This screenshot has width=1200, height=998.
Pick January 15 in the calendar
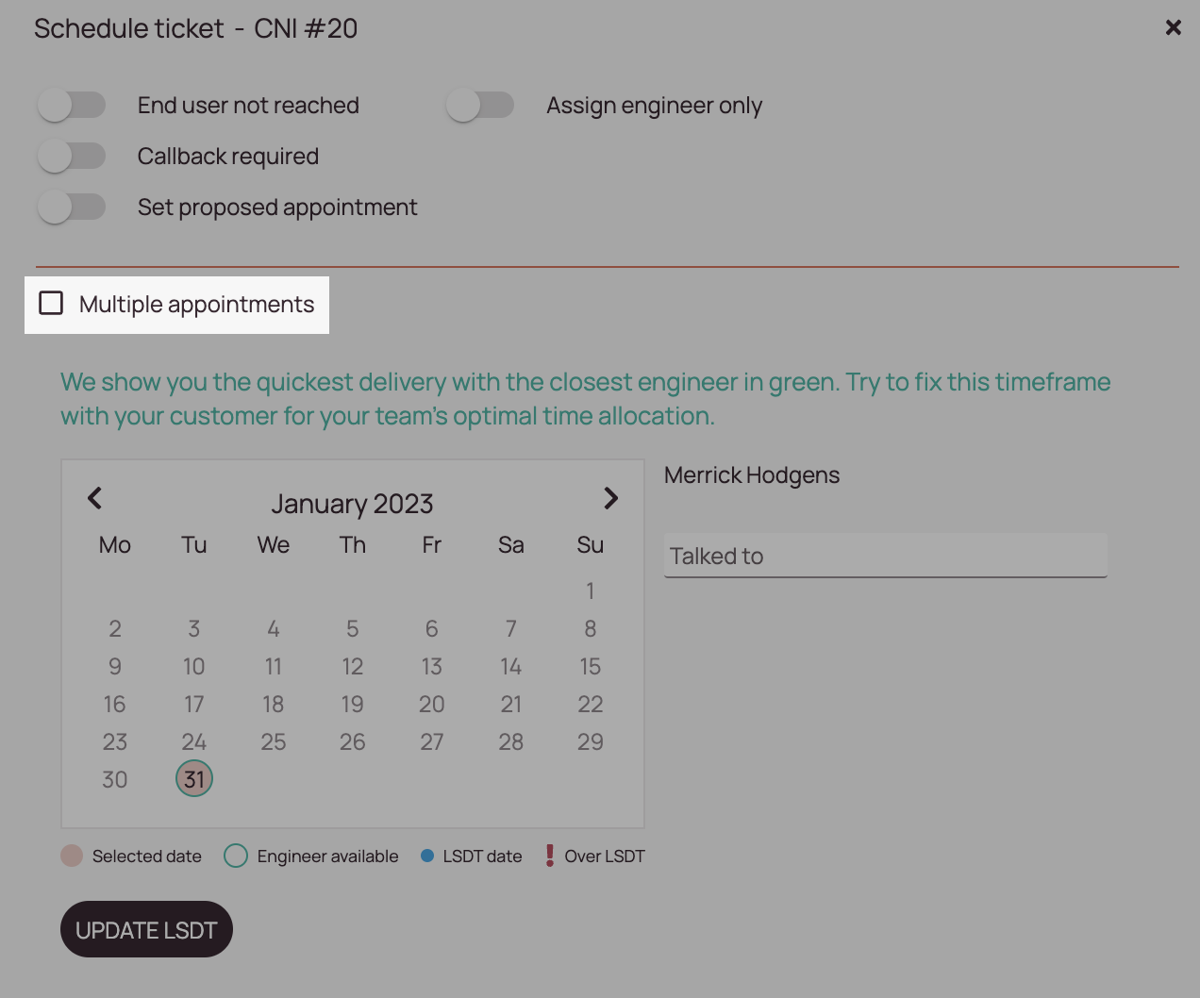coord(590,666)
